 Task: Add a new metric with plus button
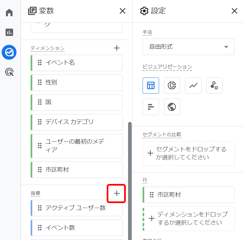[117, 194]
